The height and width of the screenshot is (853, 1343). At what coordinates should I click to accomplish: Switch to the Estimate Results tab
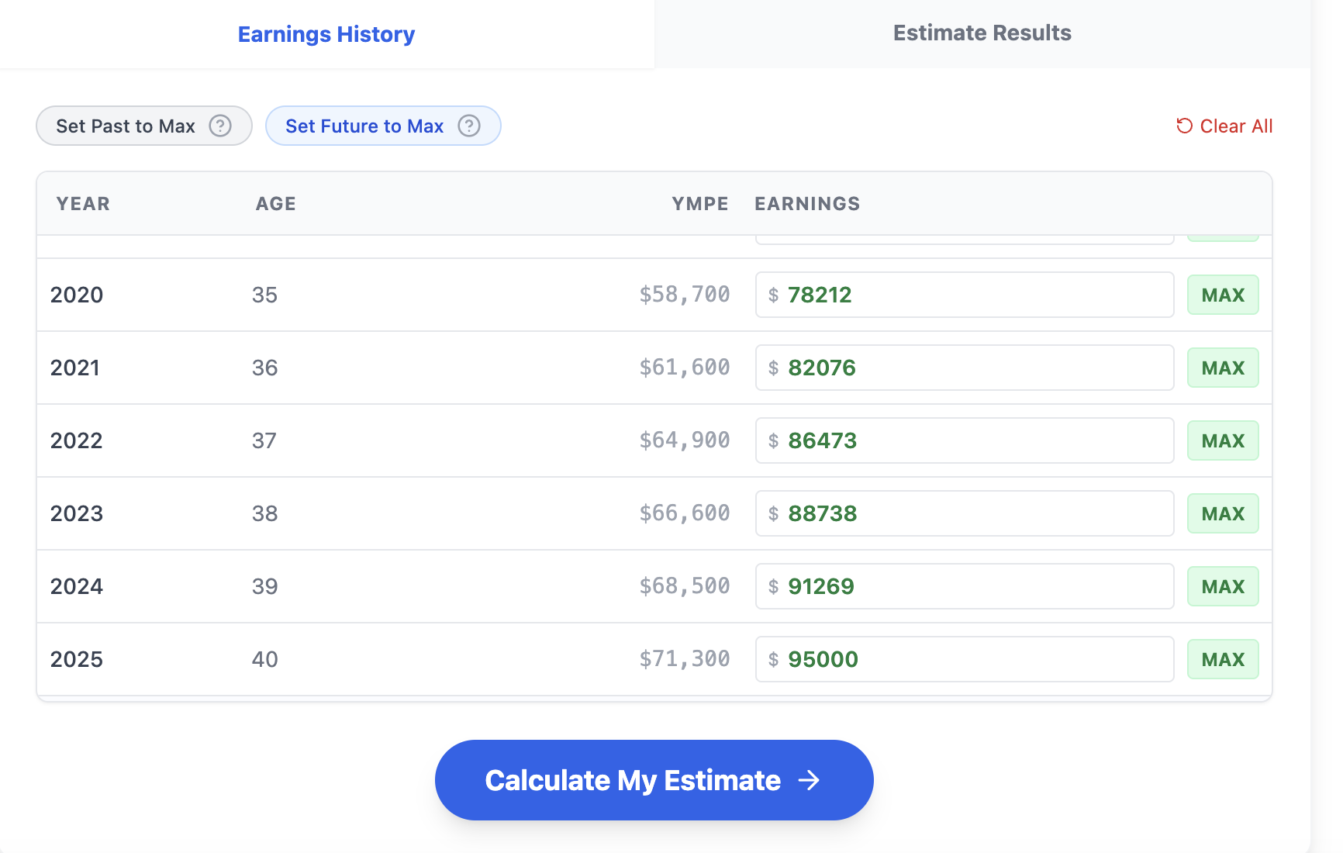(982, 33)
